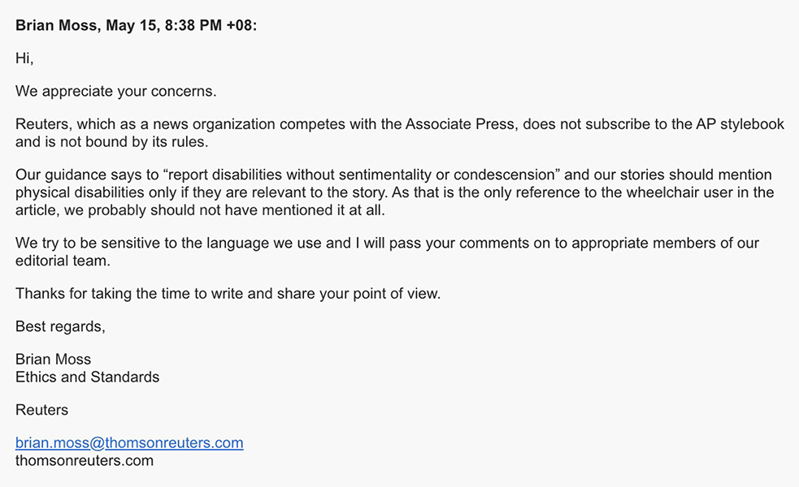799x487 pixels.
Task: Click the 'Brian Moss' signature name
Action: click(53, 360)
